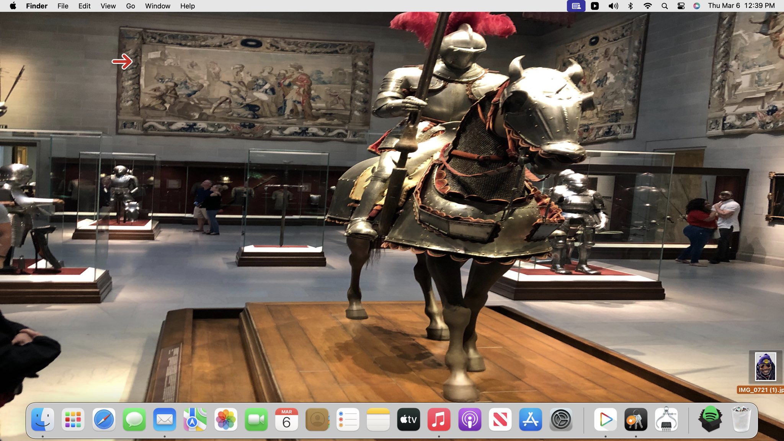Toggle Wi-Fi status menu
The width and height of the screenshot is (784, 441).
click(x=647, y=6)
